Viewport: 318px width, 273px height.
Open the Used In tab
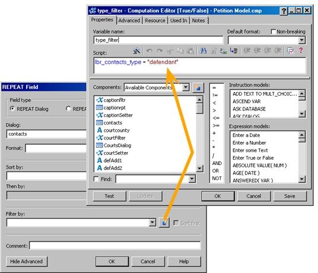179,21
